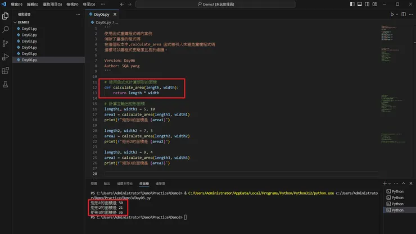Open the Source Control view
Viewport: 416px width, 234px height.
tap(6, 43)
